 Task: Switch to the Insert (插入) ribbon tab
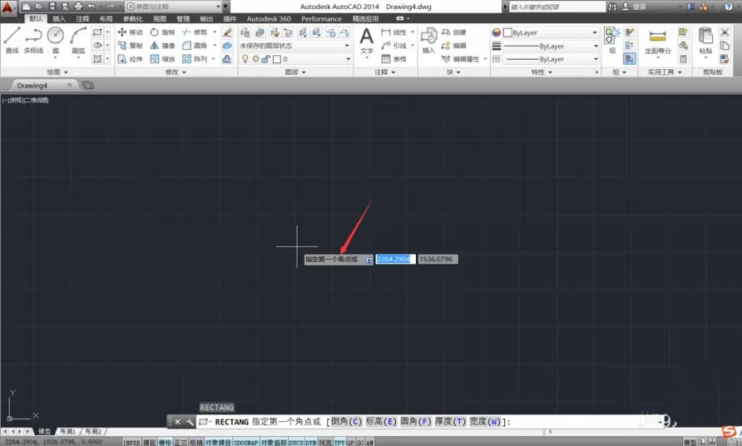tap(59, 18)
